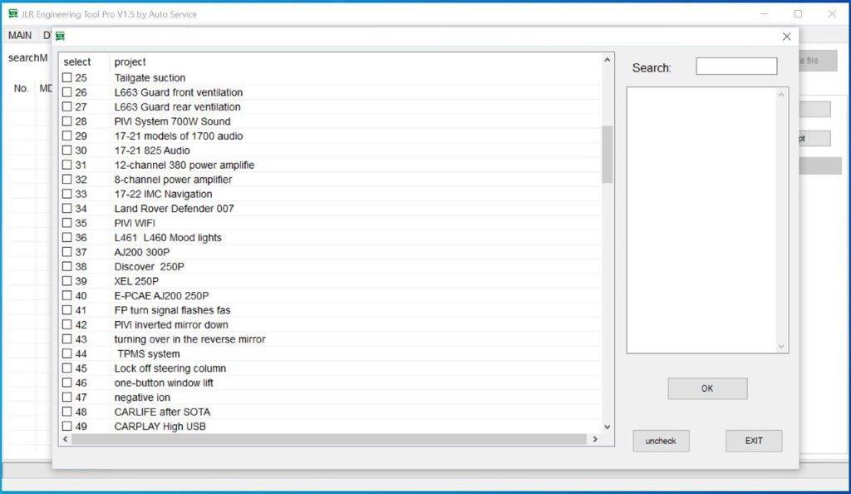Image resolution: width=851 pixels, height=494 pixels.
Task: Maximize the JLR Engineering Tool main window
Action: tap(798, 13)
